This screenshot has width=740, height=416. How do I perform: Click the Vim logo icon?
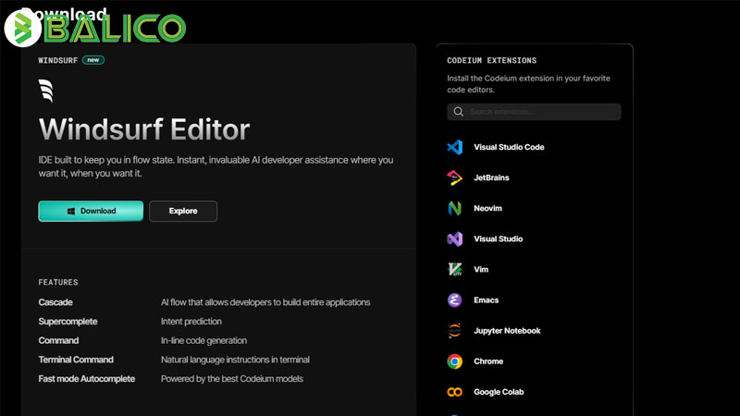tap(454, 269)
